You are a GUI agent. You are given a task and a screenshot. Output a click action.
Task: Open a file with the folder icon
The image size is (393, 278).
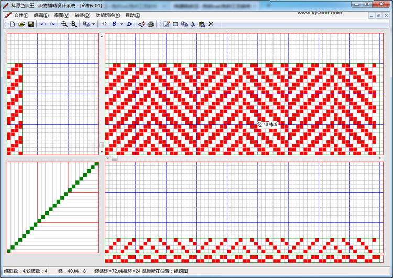[x=21, y=24]
